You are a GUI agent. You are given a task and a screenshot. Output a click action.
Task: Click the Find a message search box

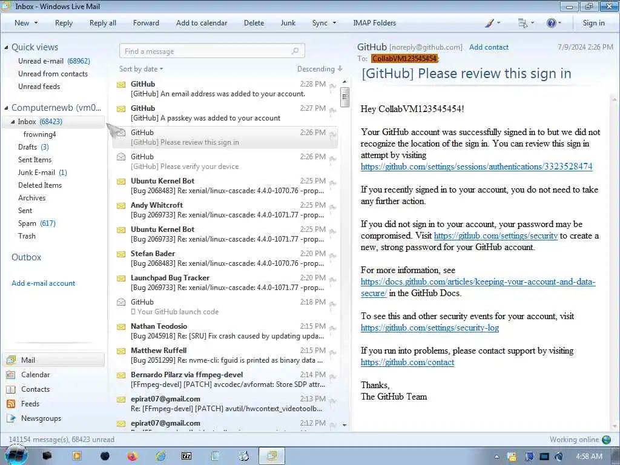(212, 51)
